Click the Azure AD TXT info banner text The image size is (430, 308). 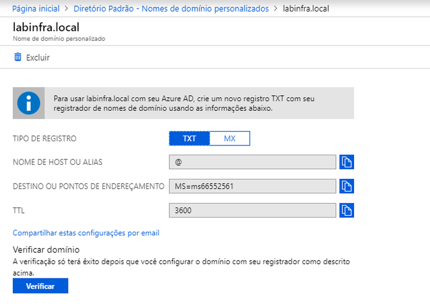(x=184, y=103)
